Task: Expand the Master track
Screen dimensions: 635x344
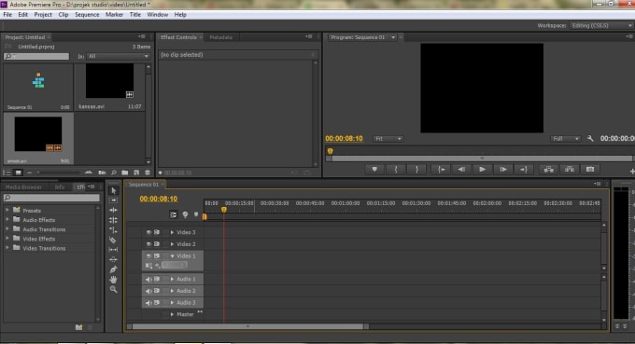Action: tap(172, 314)
